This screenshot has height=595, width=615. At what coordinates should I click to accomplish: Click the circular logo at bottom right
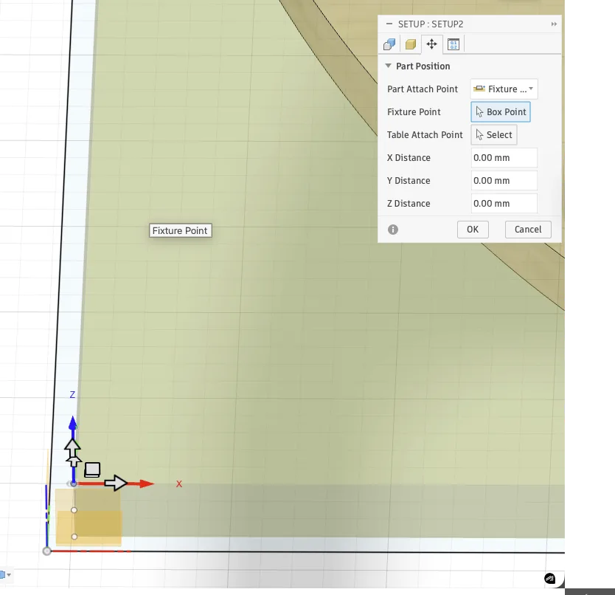550,578
